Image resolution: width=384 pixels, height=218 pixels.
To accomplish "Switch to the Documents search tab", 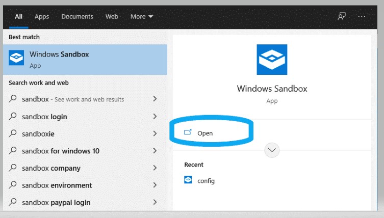I will click(x=77, y=17).
